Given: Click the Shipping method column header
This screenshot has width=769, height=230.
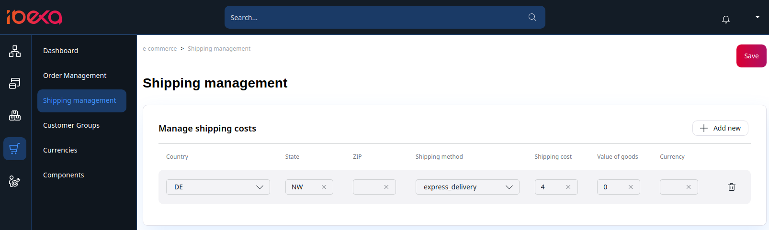Looking at the screenshot, I should [439, 157].
